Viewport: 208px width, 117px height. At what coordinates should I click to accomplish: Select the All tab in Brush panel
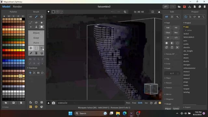pyautogui.click(x=31, y=17)
